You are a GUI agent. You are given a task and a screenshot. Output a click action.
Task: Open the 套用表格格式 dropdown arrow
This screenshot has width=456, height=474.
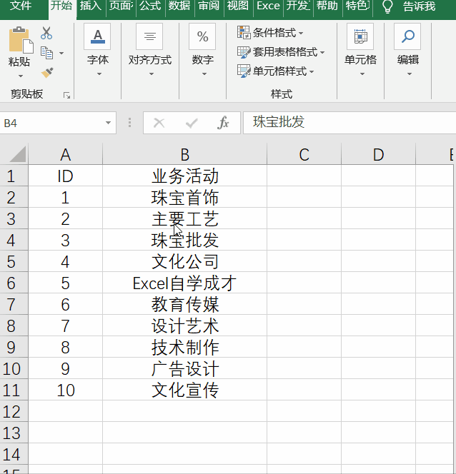(x=322, y=53)
